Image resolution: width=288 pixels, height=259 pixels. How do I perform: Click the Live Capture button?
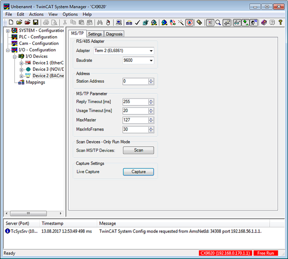click(138, 172)
